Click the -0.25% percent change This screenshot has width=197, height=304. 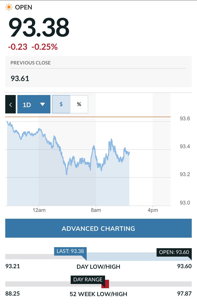pyautogui.click(x=44, y=47)
